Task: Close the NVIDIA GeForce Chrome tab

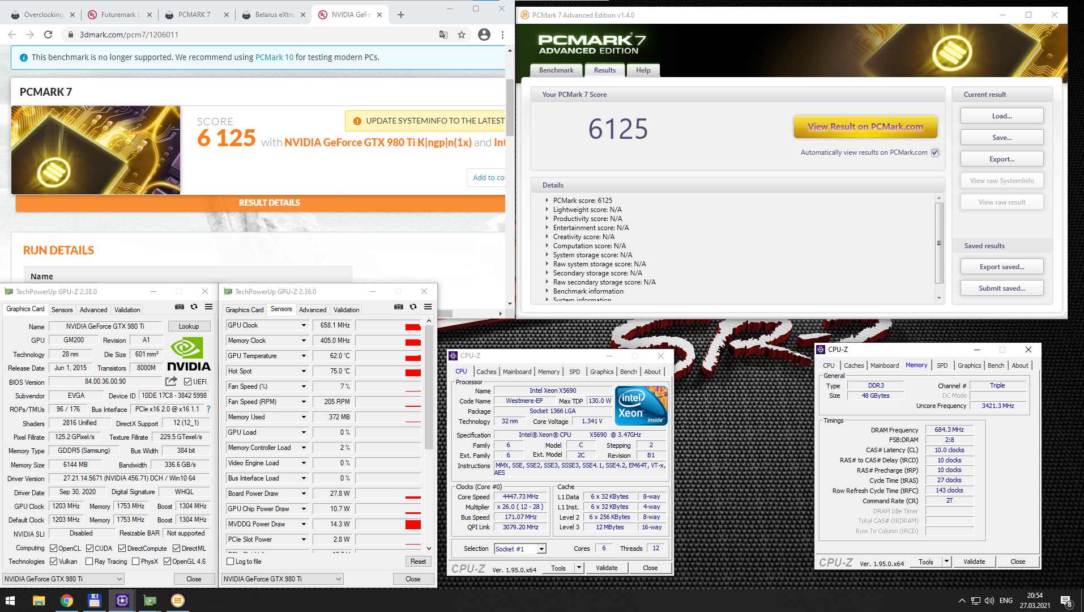Action: [379, 15]
